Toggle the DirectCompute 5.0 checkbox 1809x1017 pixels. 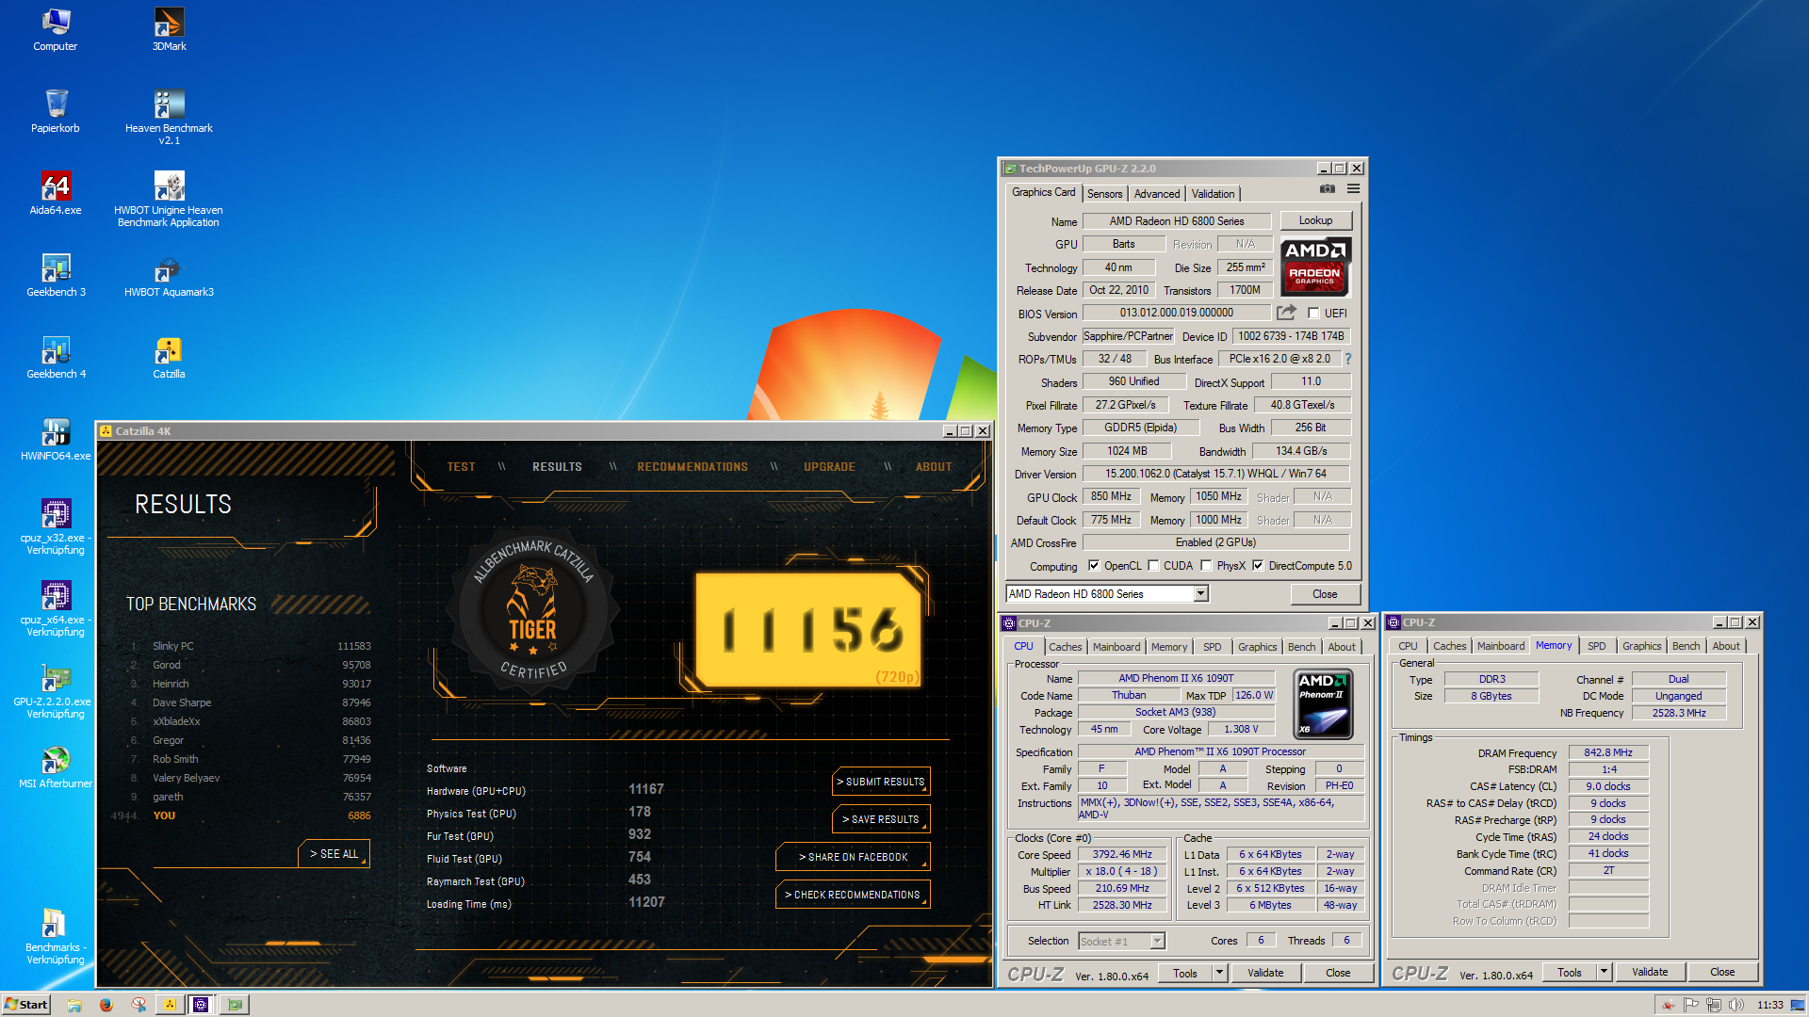click(x=1258, y=566)
